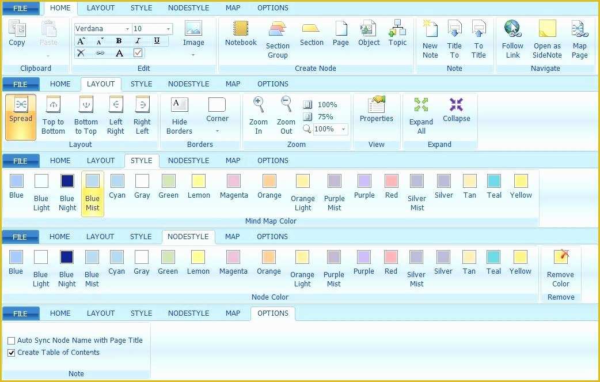Click the Zoom Out magnifier
Screen dimensions: 600x382
(x=286, y=104)
